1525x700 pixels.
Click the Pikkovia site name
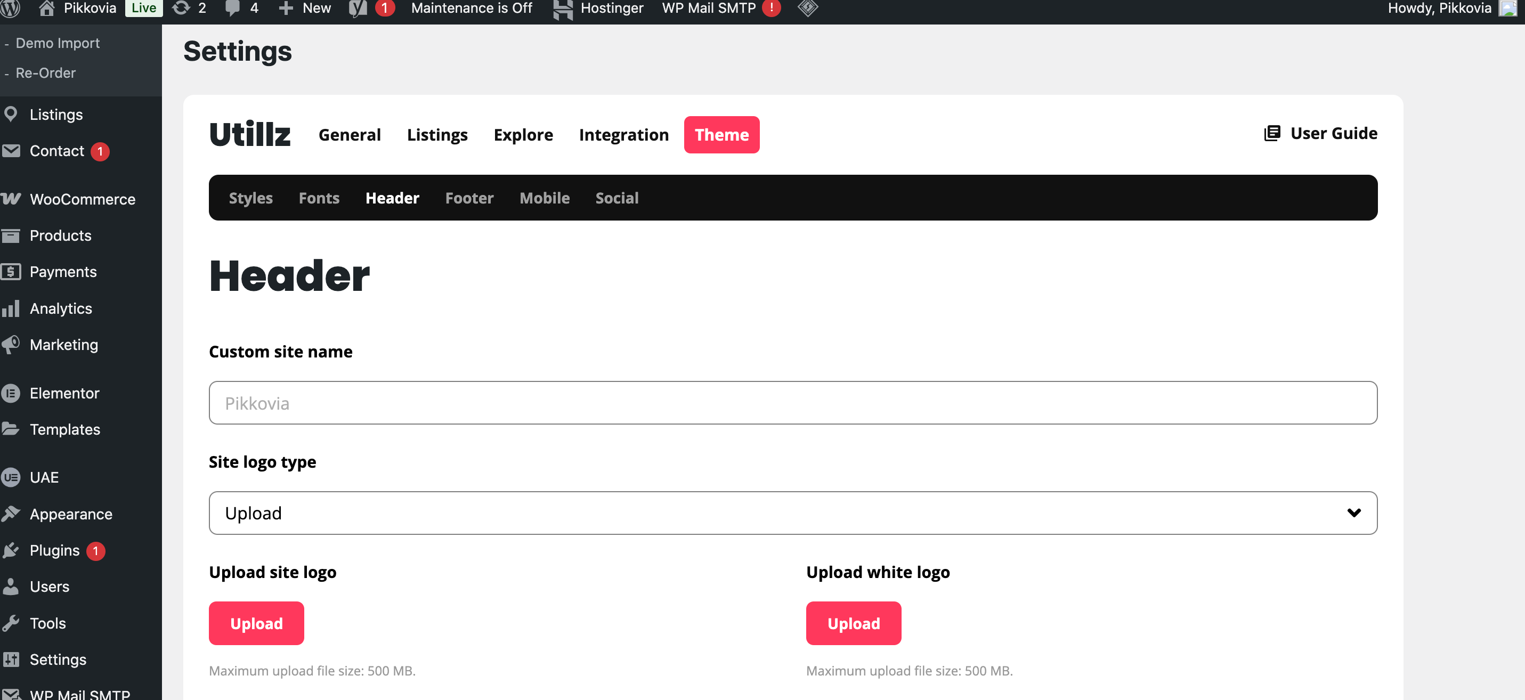tap(90, 7)
